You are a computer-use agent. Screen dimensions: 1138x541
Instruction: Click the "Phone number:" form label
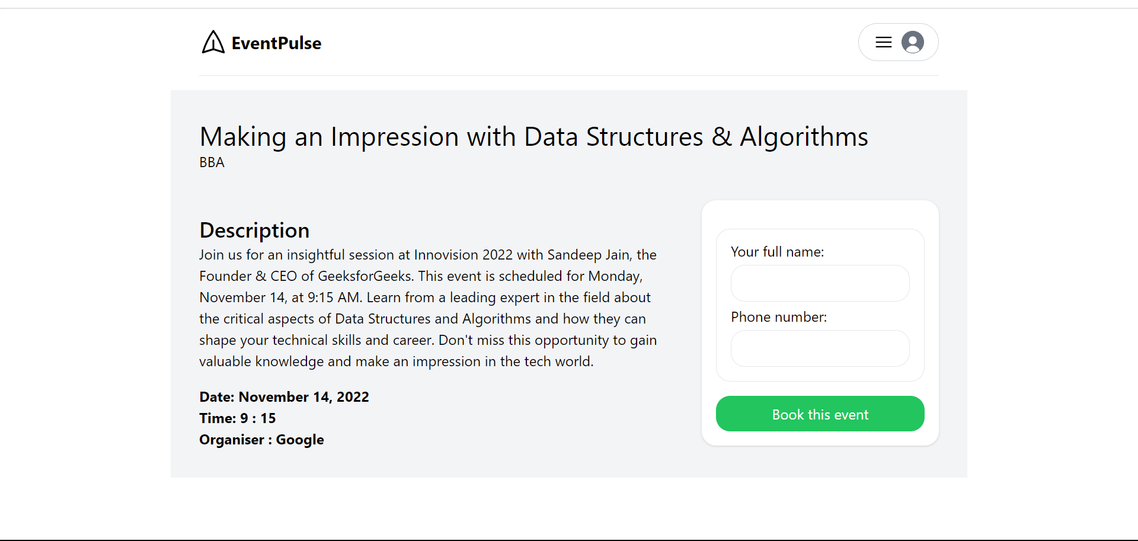778,317
